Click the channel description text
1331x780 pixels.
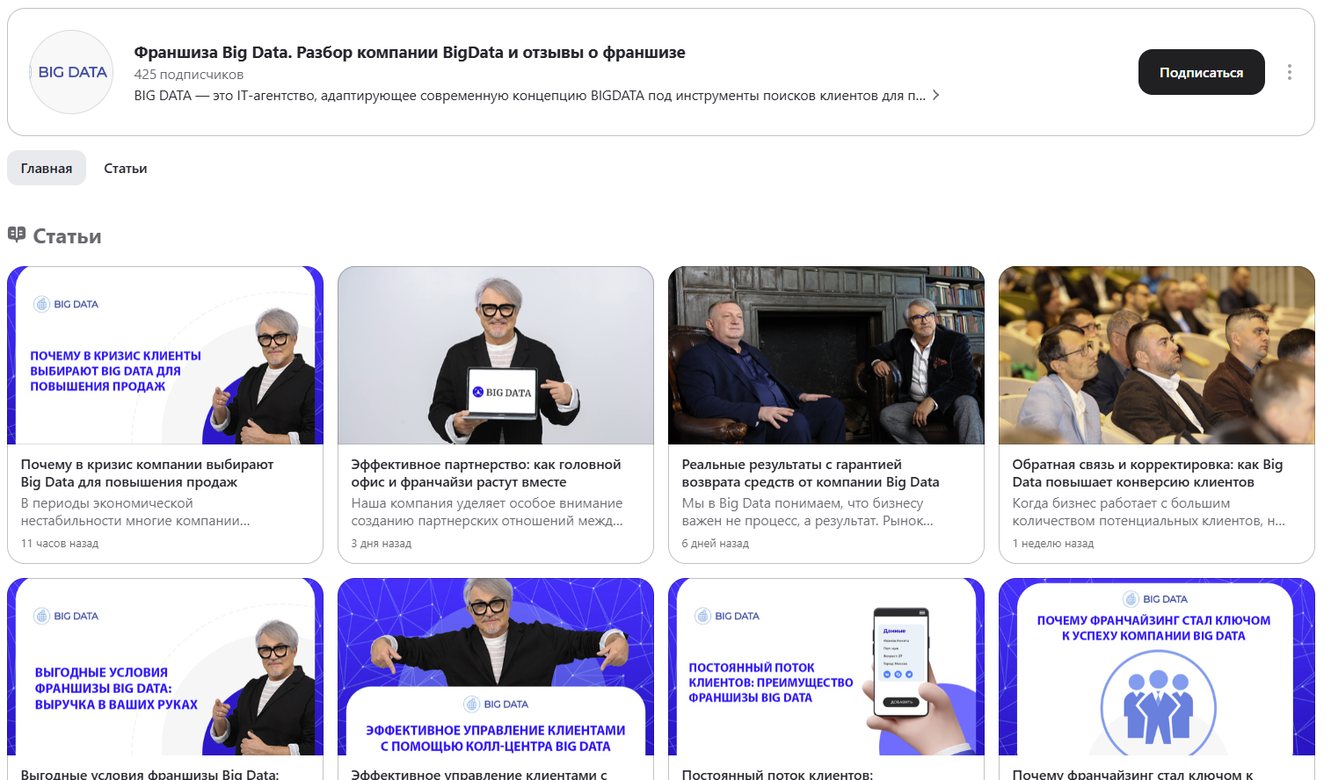[529, 96]
